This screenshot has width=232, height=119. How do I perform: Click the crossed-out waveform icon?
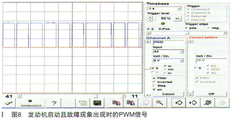208,103
